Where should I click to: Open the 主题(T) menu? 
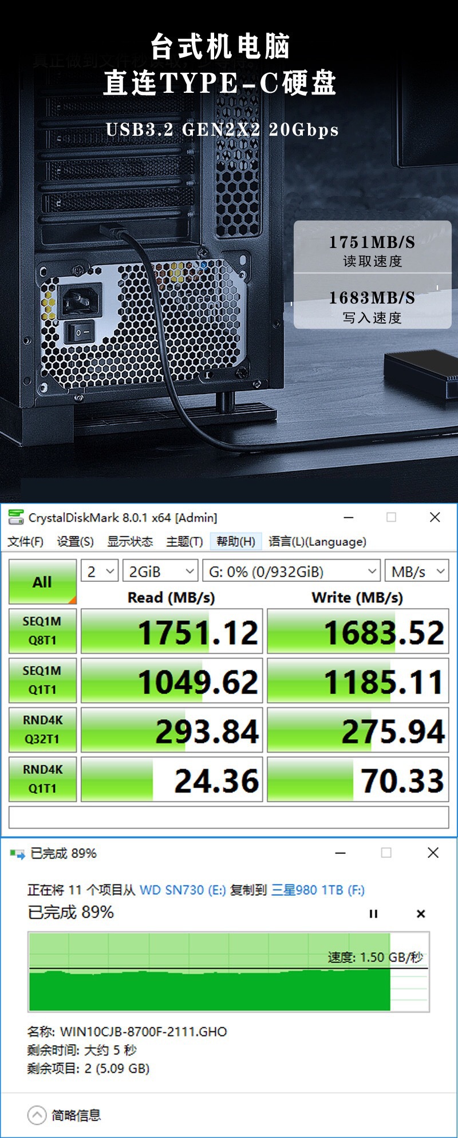pos(184,541)
